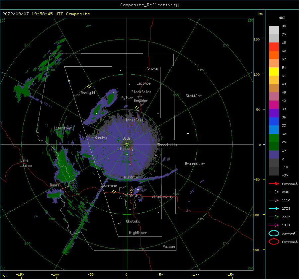This screenshot has width=299, height=279.
Task: Click the RedDeer city label
Action: (x=141, y=101)
